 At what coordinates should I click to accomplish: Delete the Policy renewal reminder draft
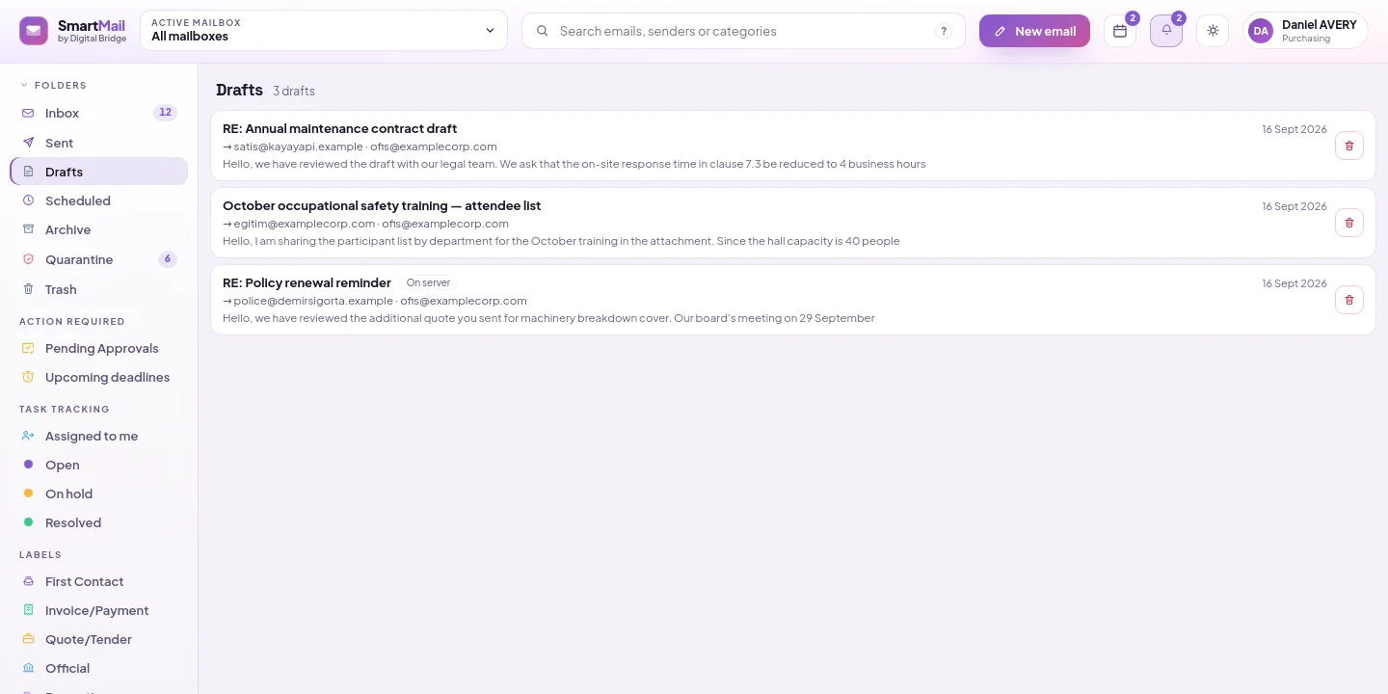(1349, 300)
